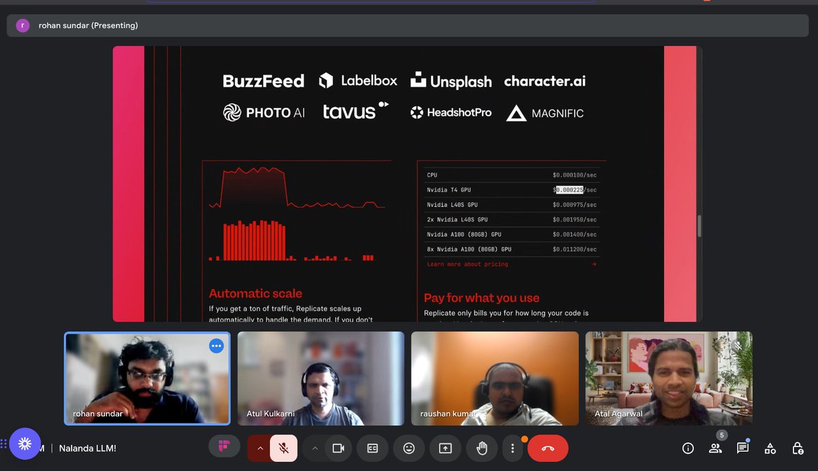This screenshot has width=818, height=471.
Task: Click 'rohan sundar (Presenting)' label
Action: pos(89,26)
